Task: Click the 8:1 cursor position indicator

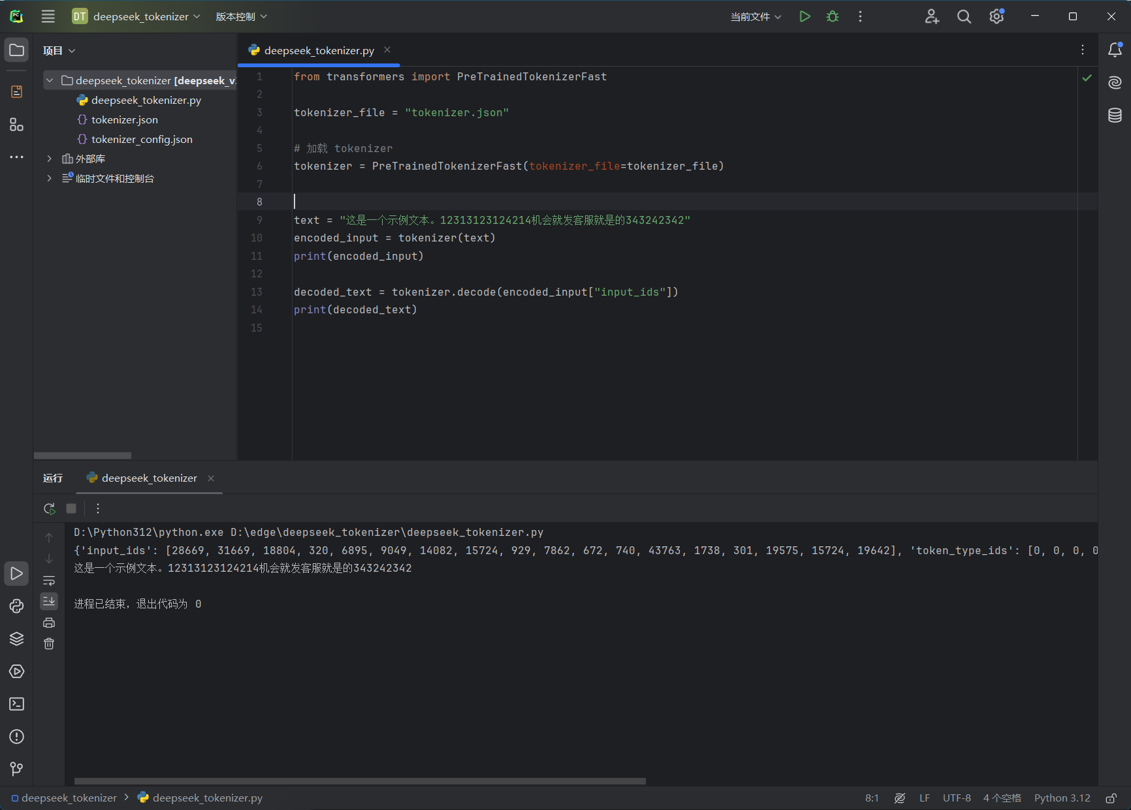Action: [872, 798]
